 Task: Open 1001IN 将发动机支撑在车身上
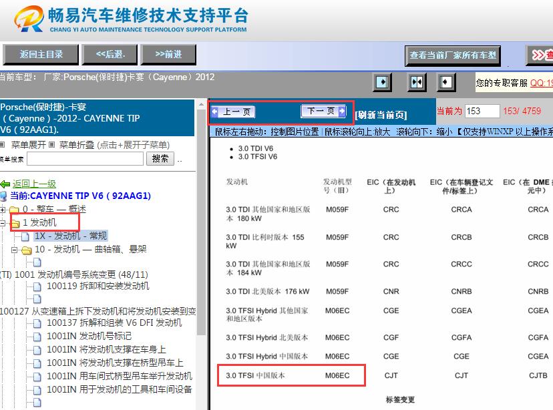pyautogui.click(x=106, y=349)
